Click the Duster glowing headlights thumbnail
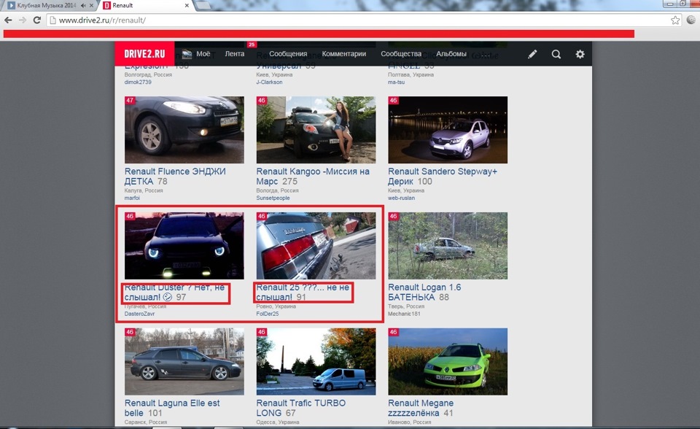Image resolution: width=700 pixels, height=429 pixels. [184, 246]
